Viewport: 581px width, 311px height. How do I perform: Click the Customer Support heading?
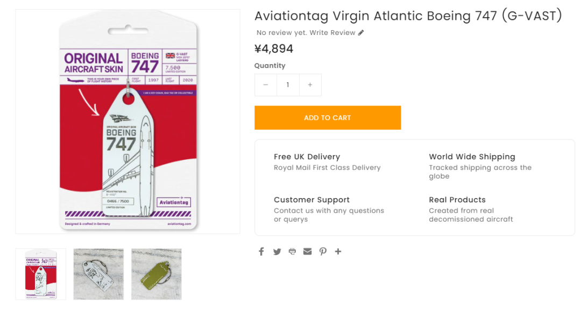pos(311,200)
